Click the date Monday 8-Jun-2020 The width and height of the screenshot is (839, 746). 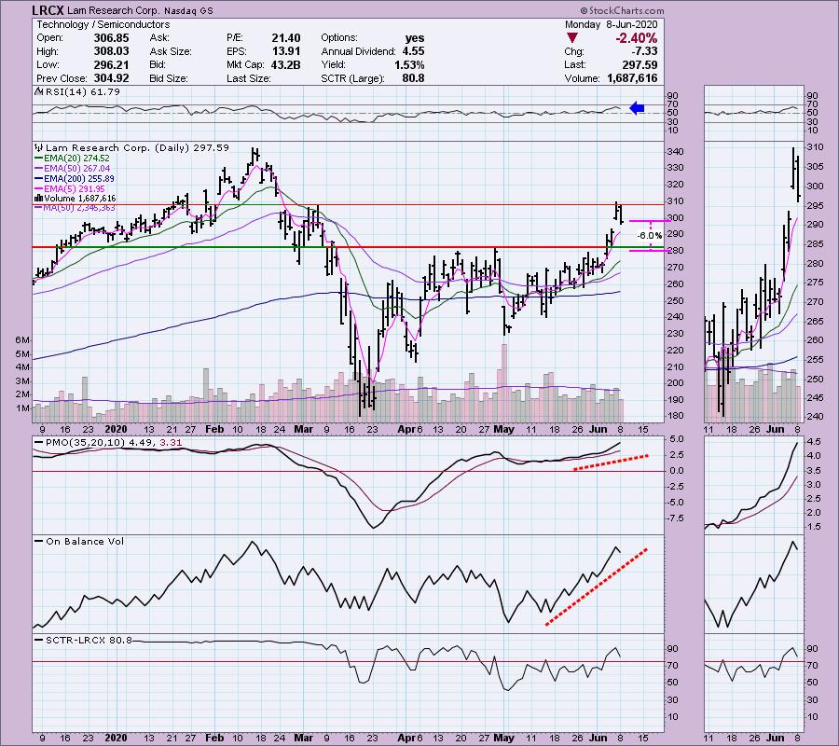pos(611,24)
